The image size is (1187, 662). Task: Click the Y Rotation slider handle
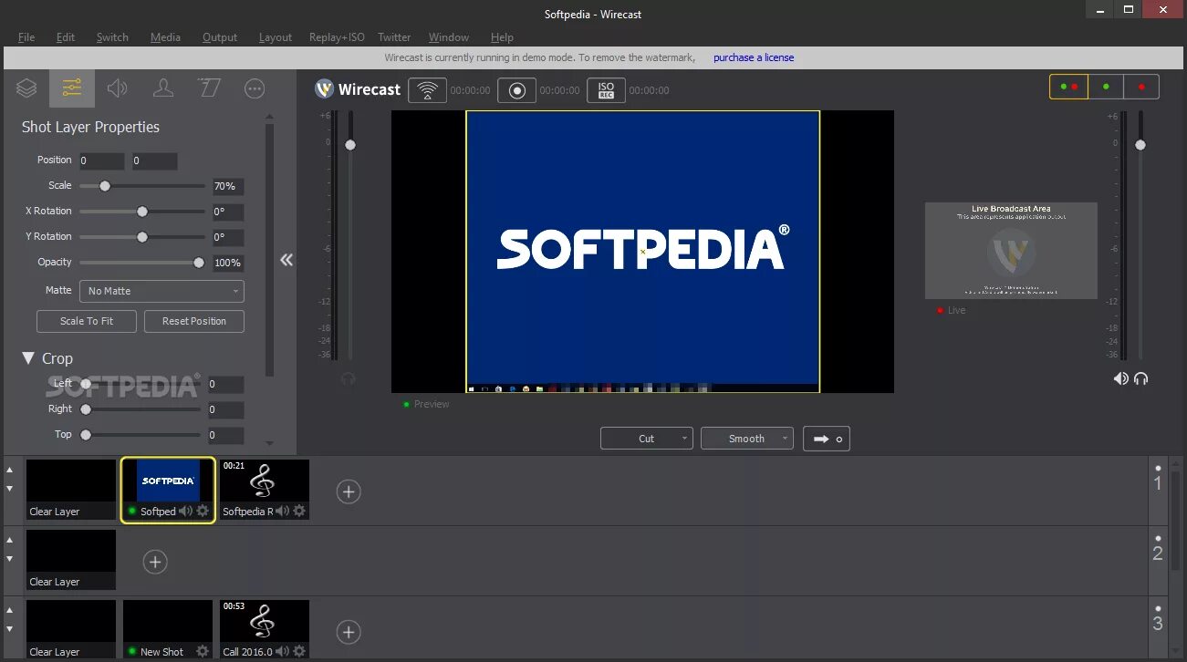click(x=142, y=237)
